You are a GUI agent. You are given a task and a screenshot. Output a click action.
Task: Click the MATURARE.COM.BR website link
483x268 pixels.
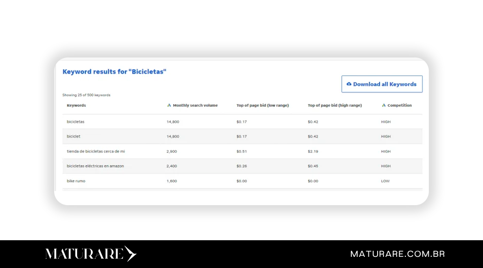click(x=397, y=254)
